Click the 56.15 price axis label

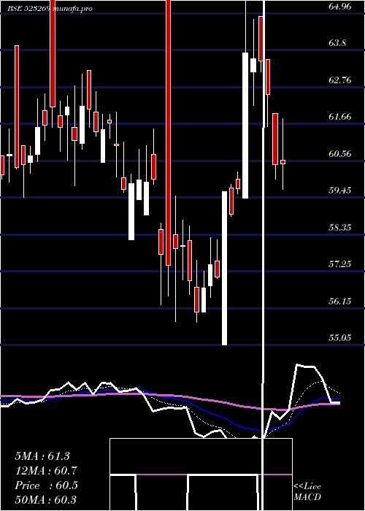tap(340, 301)
